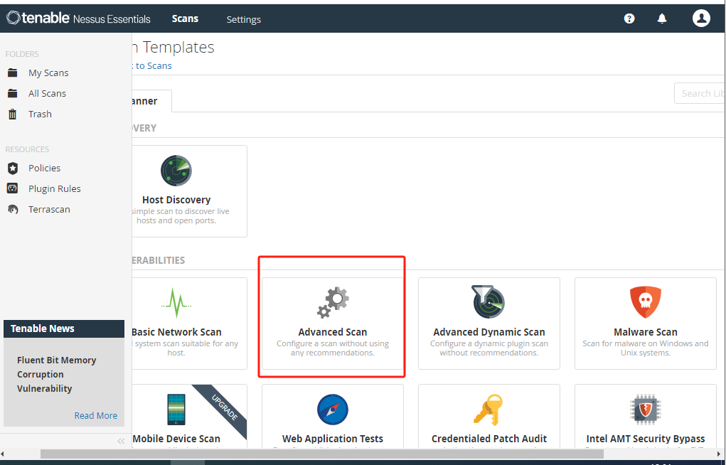726x465 pixels.
Task: Click the scrollbar left arrow
Action: [4, 454]
